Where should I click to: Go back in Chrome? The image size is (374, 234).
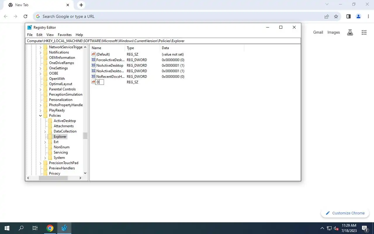[x=6, y=16]
